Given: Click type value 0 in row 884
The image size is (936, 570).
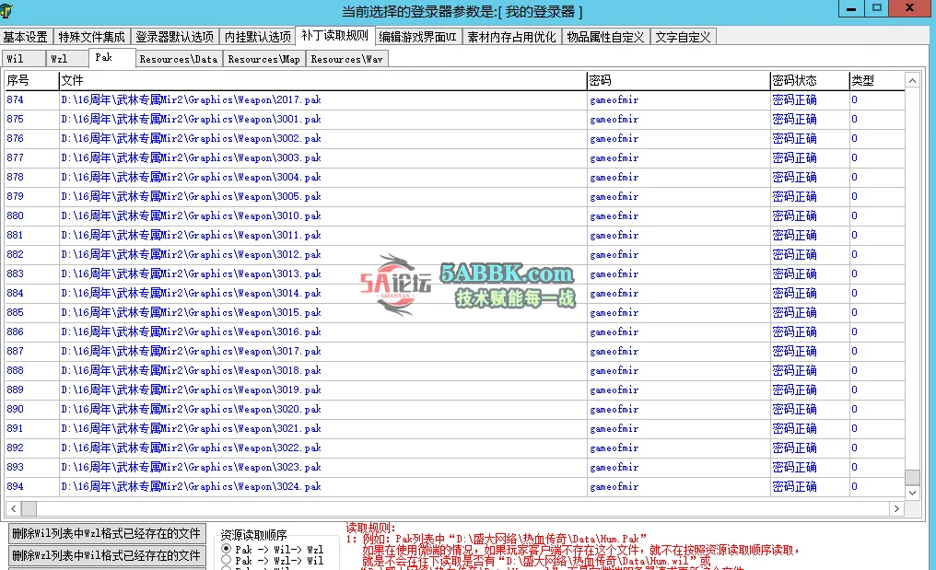Looking at the screenshot, I should [854, 293].
